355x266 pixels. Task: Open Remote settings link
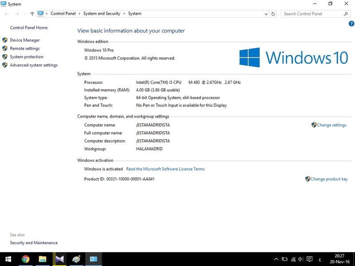point(25,48)
